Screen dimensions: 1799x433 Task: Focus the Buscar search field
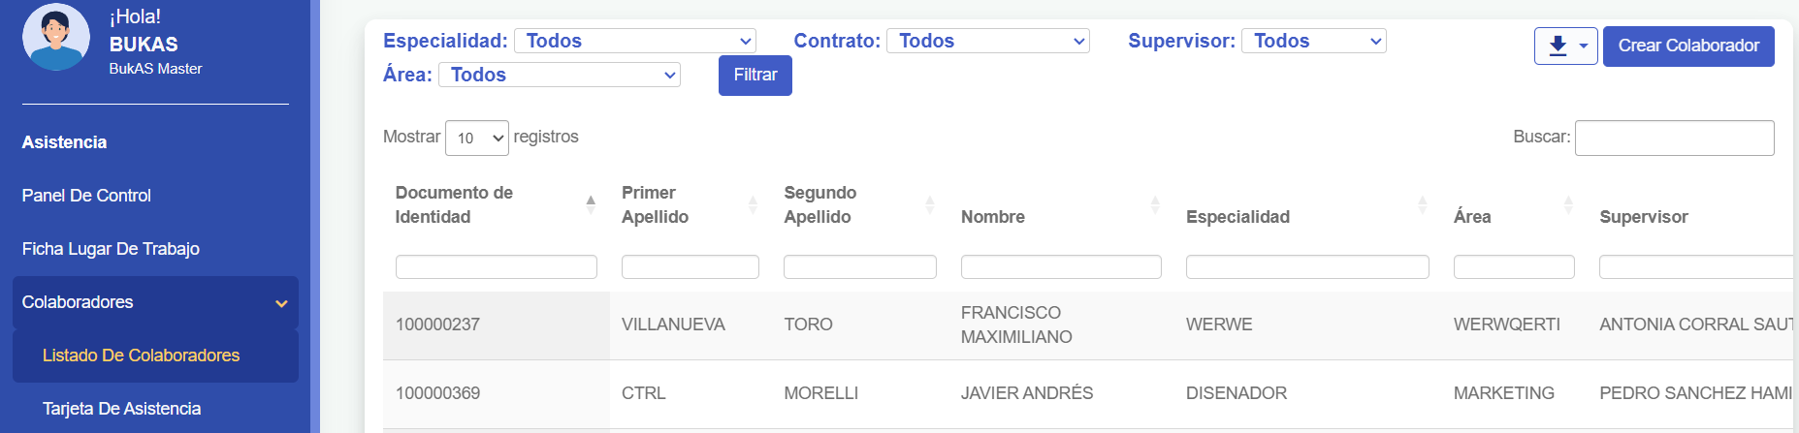[1674, 138]
